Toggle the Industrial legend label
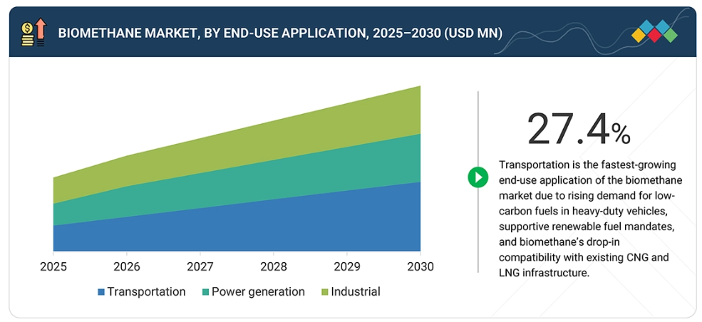The image size is (702, 322). [x=355, y=291]
